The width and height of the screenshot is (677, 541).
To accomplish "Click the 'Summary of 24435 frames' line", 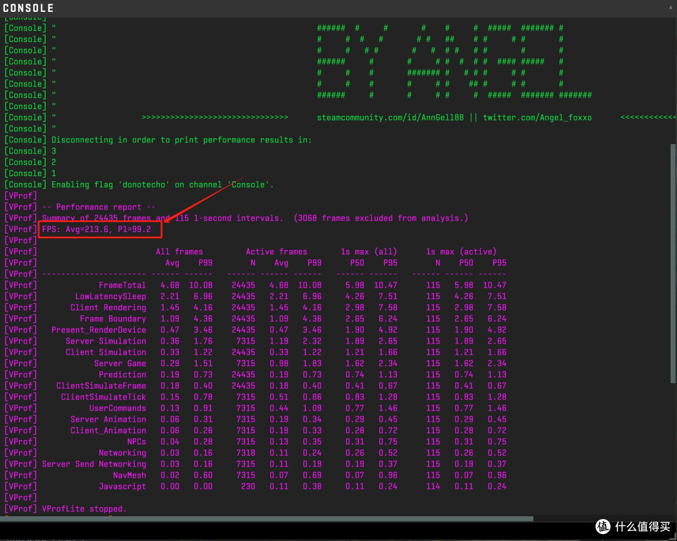I will (x=255, y=218).
